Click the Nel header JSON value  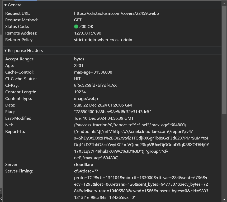pyautogui.click(x=130, y=125)
